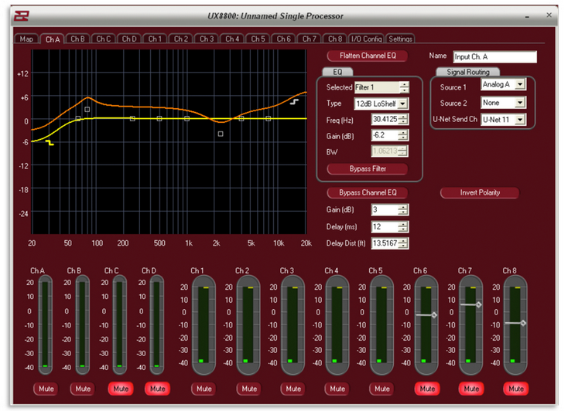This screenshot has width=568, height=411.
Task: Click the Delay Dist (ft) value field
Action: coord(385,243)
